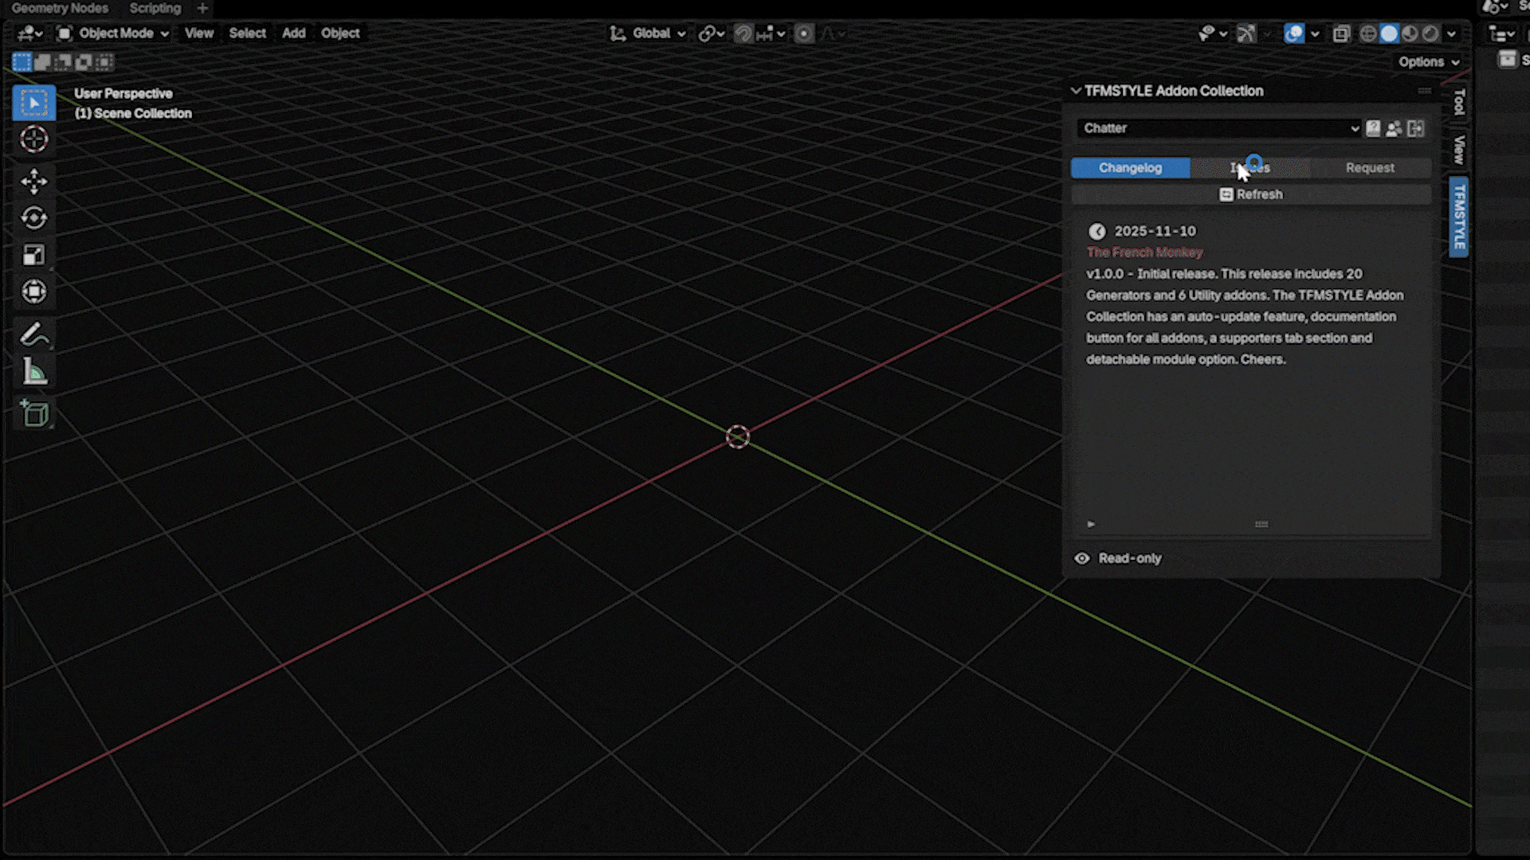1530x860 pixels.
Task: Open the TFMSTYLE sidebar tab
Action: coord(1459,216)
